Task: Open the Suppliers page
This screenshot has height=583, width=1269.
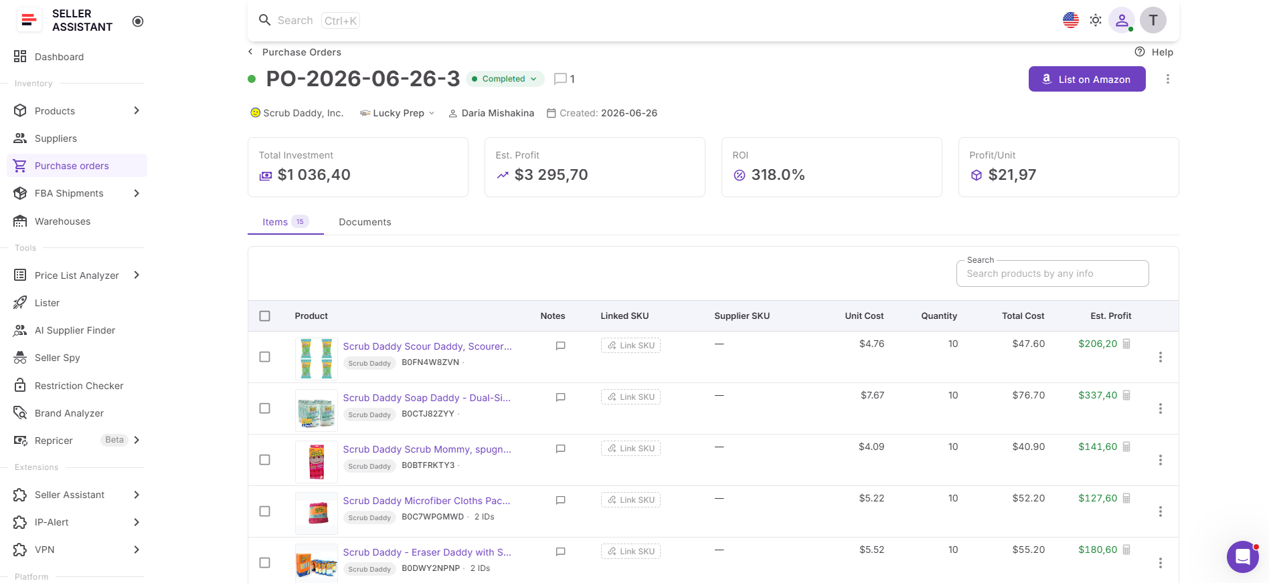Action: (56, 138)
